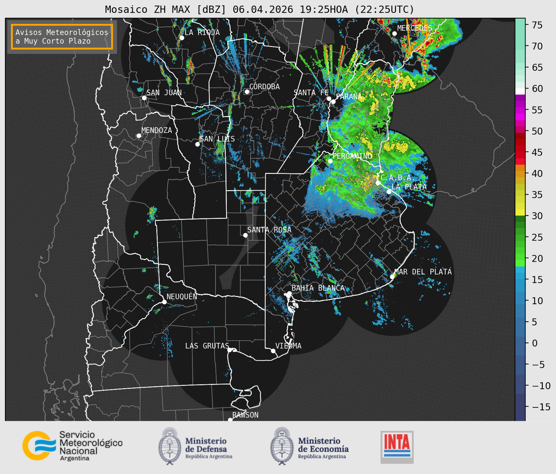Click the Mercedes city marker
The height and width of the screenshot is (474, 556).
pos(394,34)
